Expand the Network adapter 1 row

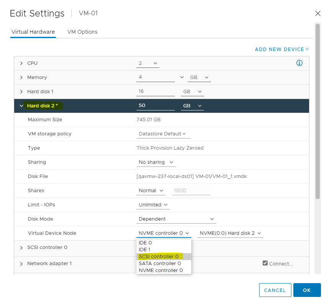click(21, 264)
